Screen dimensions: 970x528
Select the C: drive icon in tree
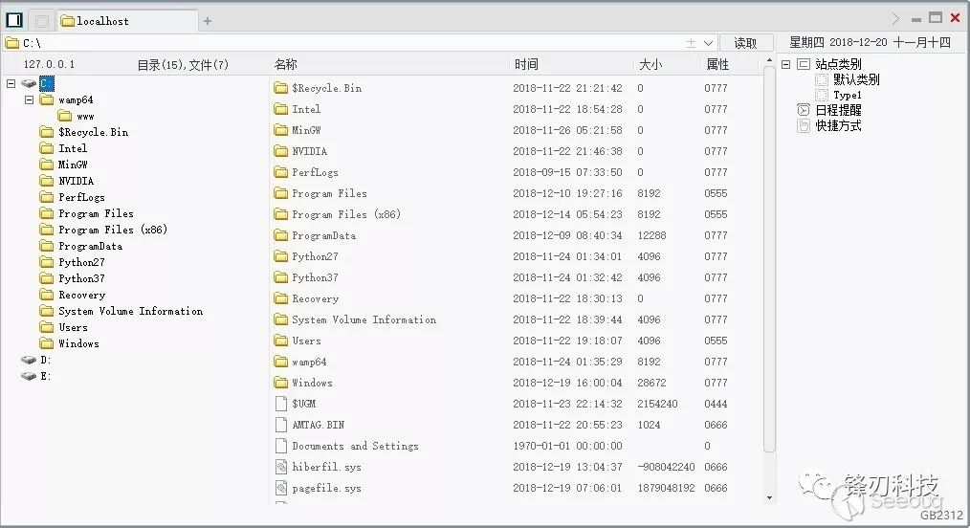tap(29, 83)
